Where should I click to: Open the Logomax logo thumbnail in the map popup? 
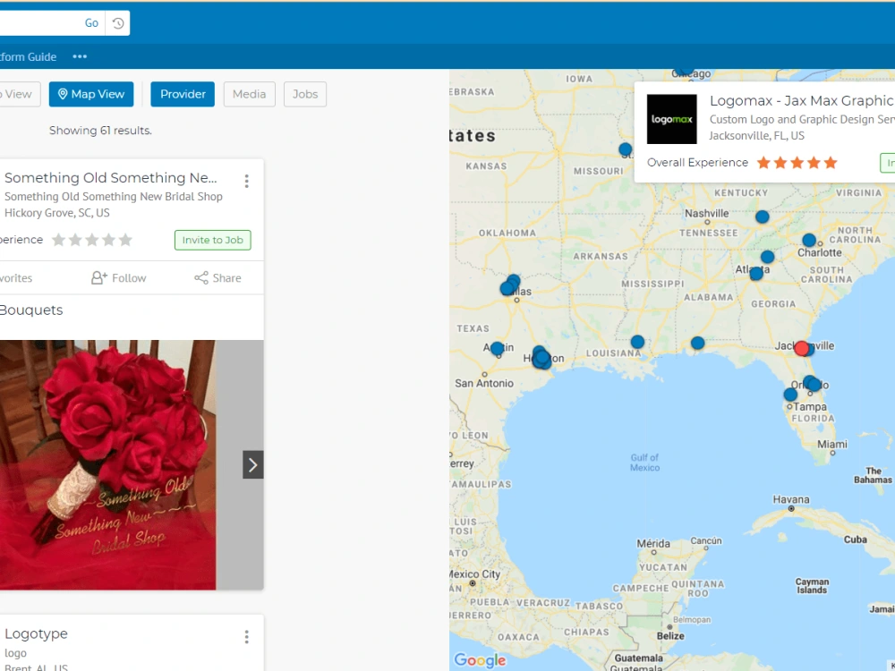[672, 119]
